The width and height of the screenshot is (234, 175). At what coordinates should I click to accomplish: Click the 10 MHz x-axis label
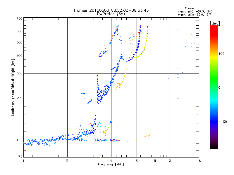[169, 161]
